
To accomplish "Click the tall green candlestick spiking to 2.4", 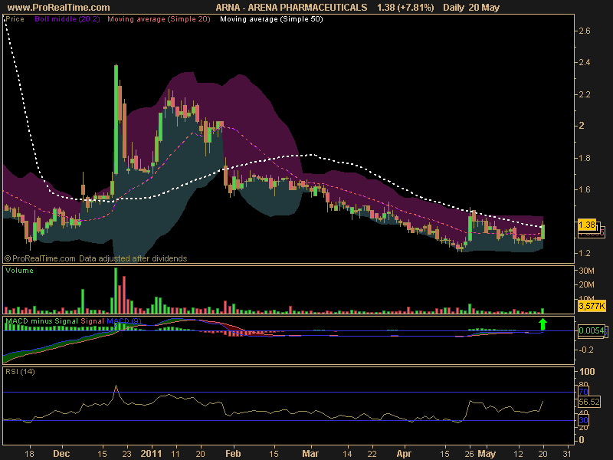I will click(x=116, y=120).
